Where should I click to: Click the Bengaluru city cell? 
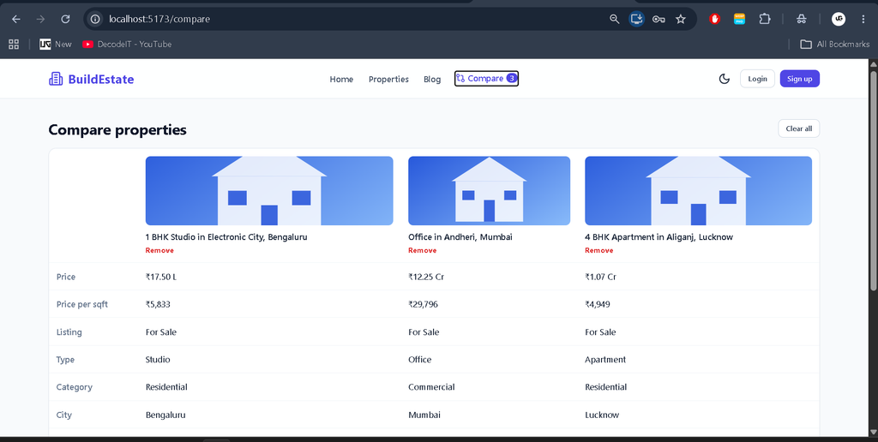pyautogui.click(x=165, y=415)
